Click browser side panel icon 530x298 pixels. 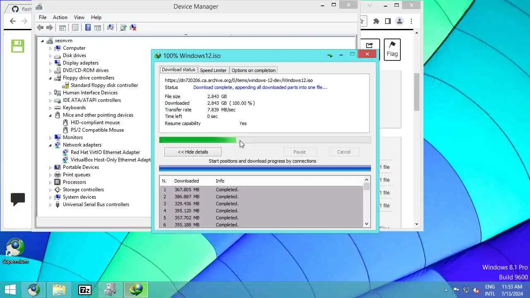pyautogui.click(x=388, y=21)
